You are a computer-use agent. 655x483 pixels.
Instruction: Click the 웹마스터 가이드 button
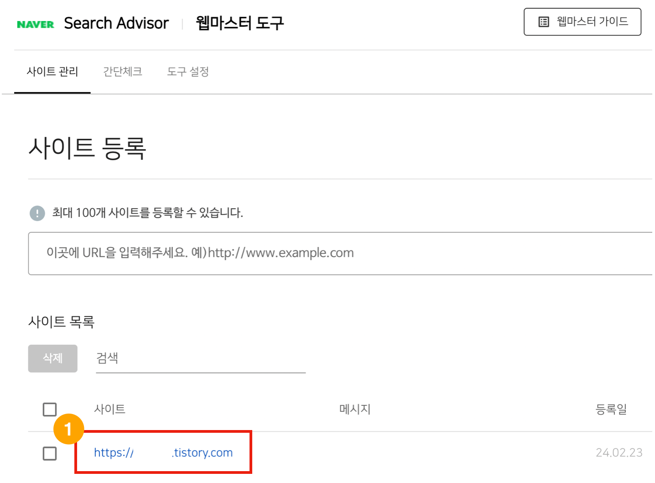[582, 21]
